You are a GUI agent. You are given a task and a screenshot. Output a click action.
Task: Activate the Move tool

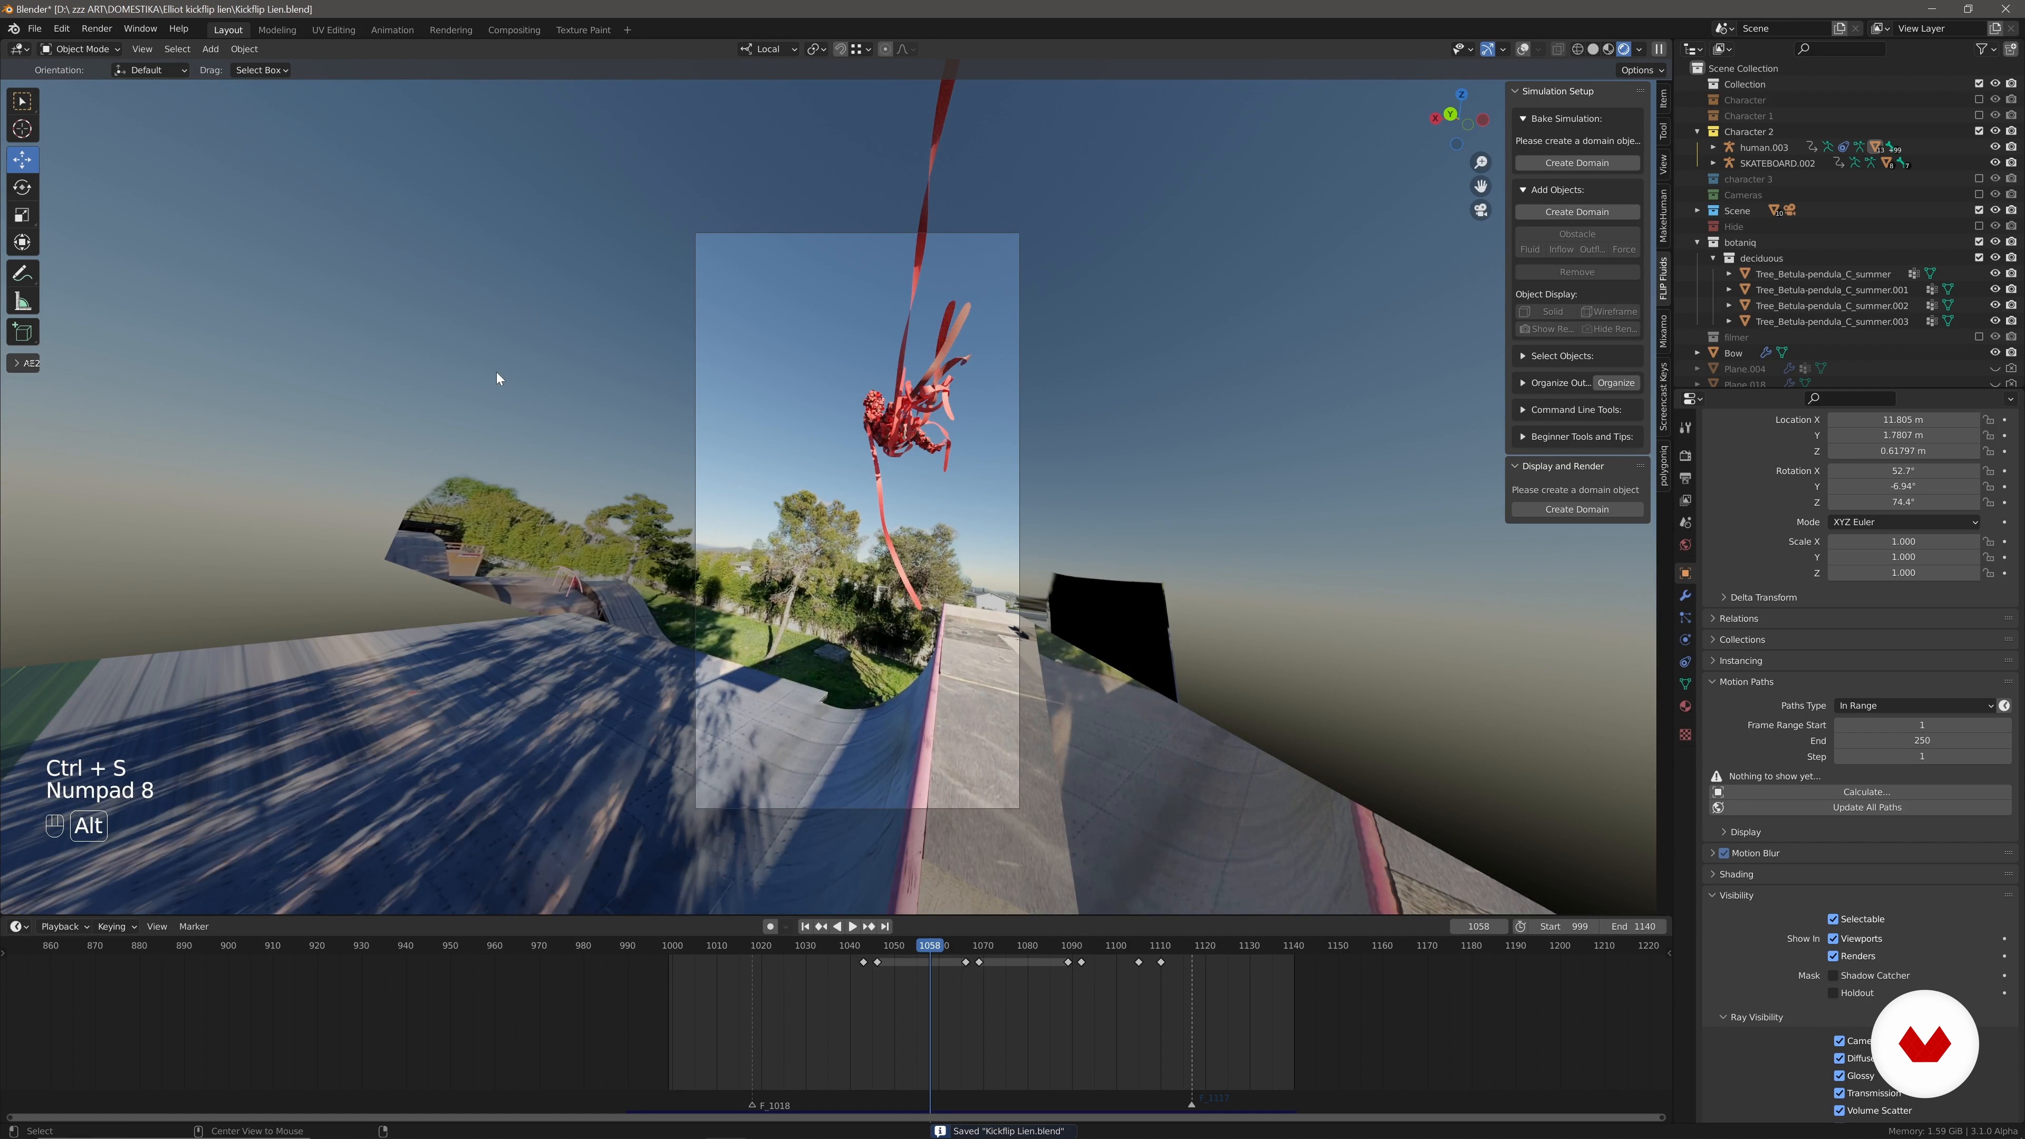pos(22,160)
